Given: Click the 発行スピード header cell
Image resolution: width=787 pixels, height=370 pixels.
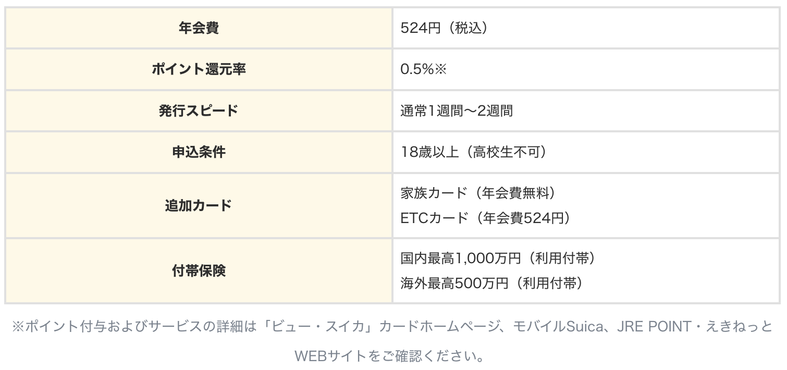Looking at the screenshot, I should [199, 110].
